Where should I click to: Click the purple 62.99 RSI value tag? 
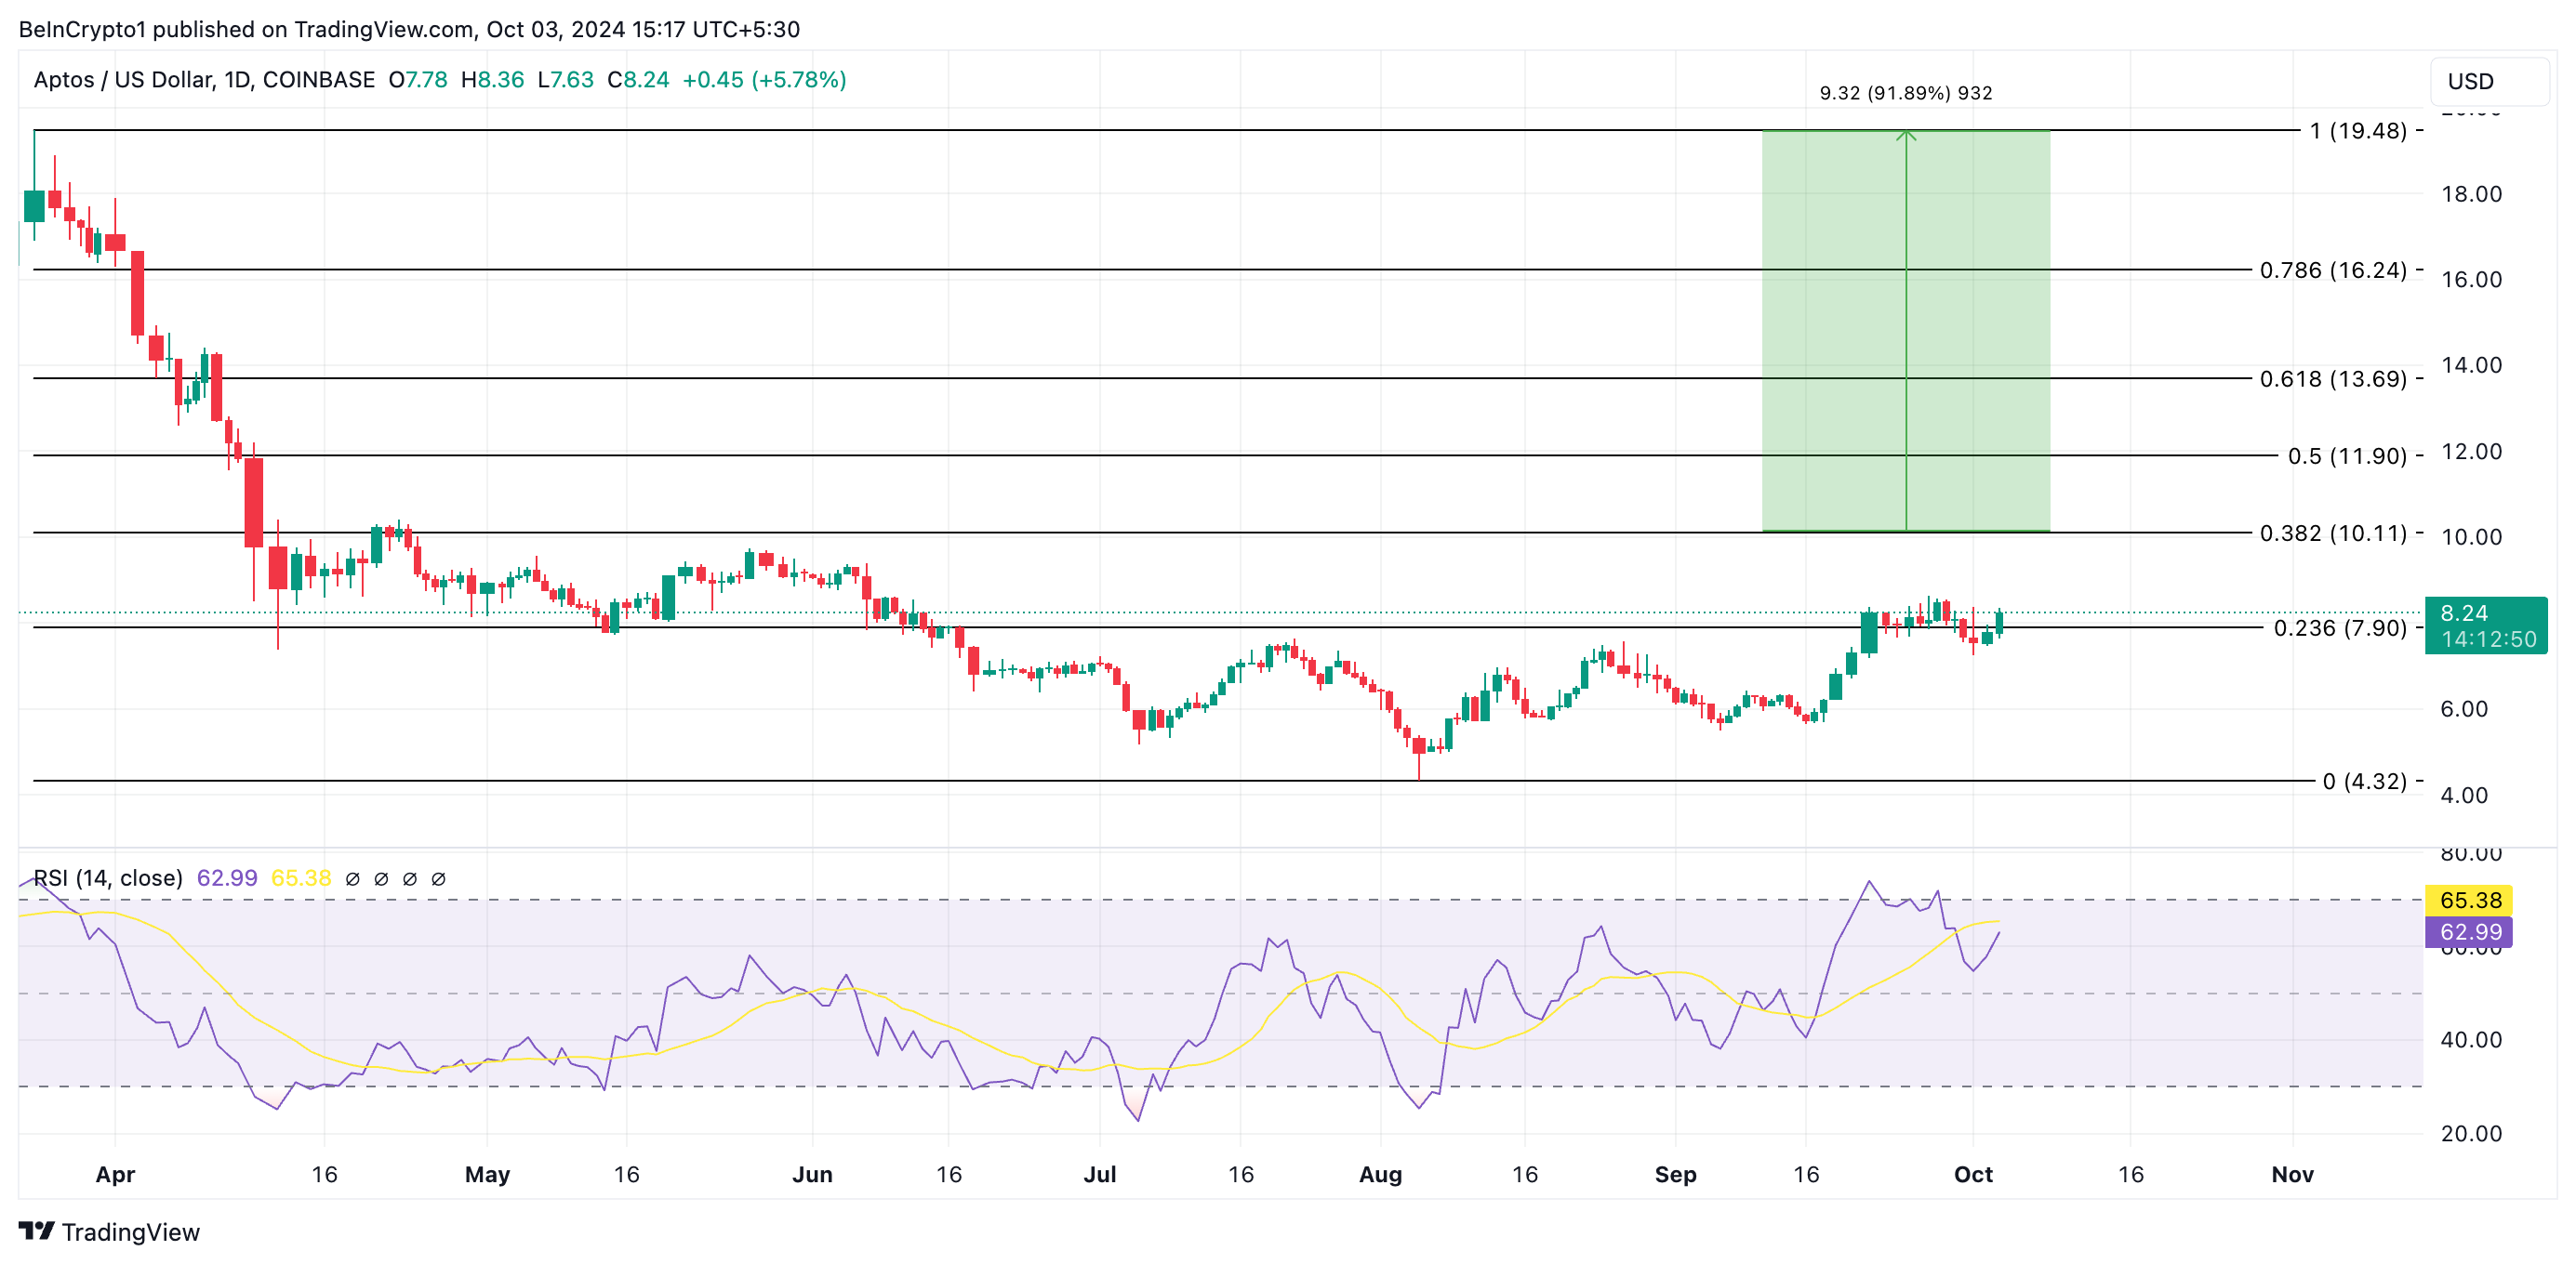2469,932
